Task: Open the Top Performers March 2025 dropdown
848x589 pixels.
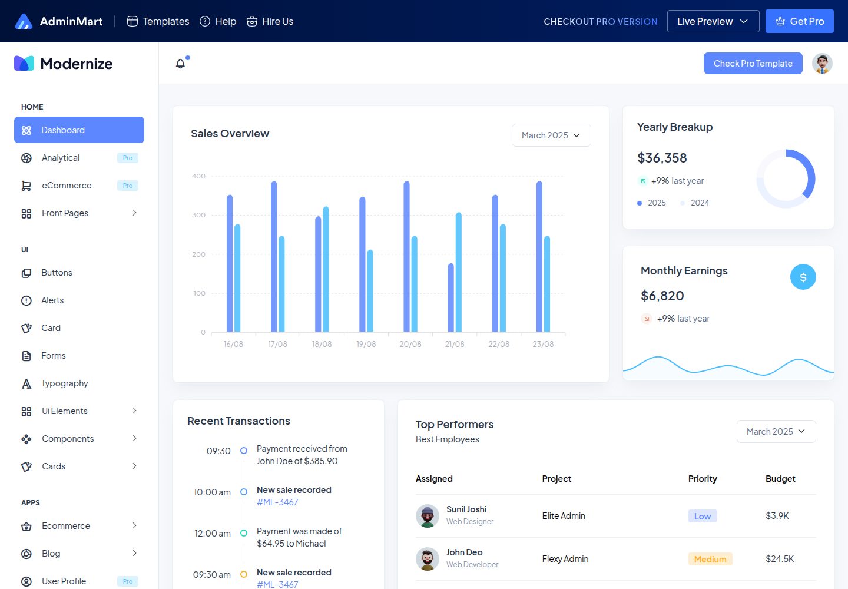Action: pos(776,431)
